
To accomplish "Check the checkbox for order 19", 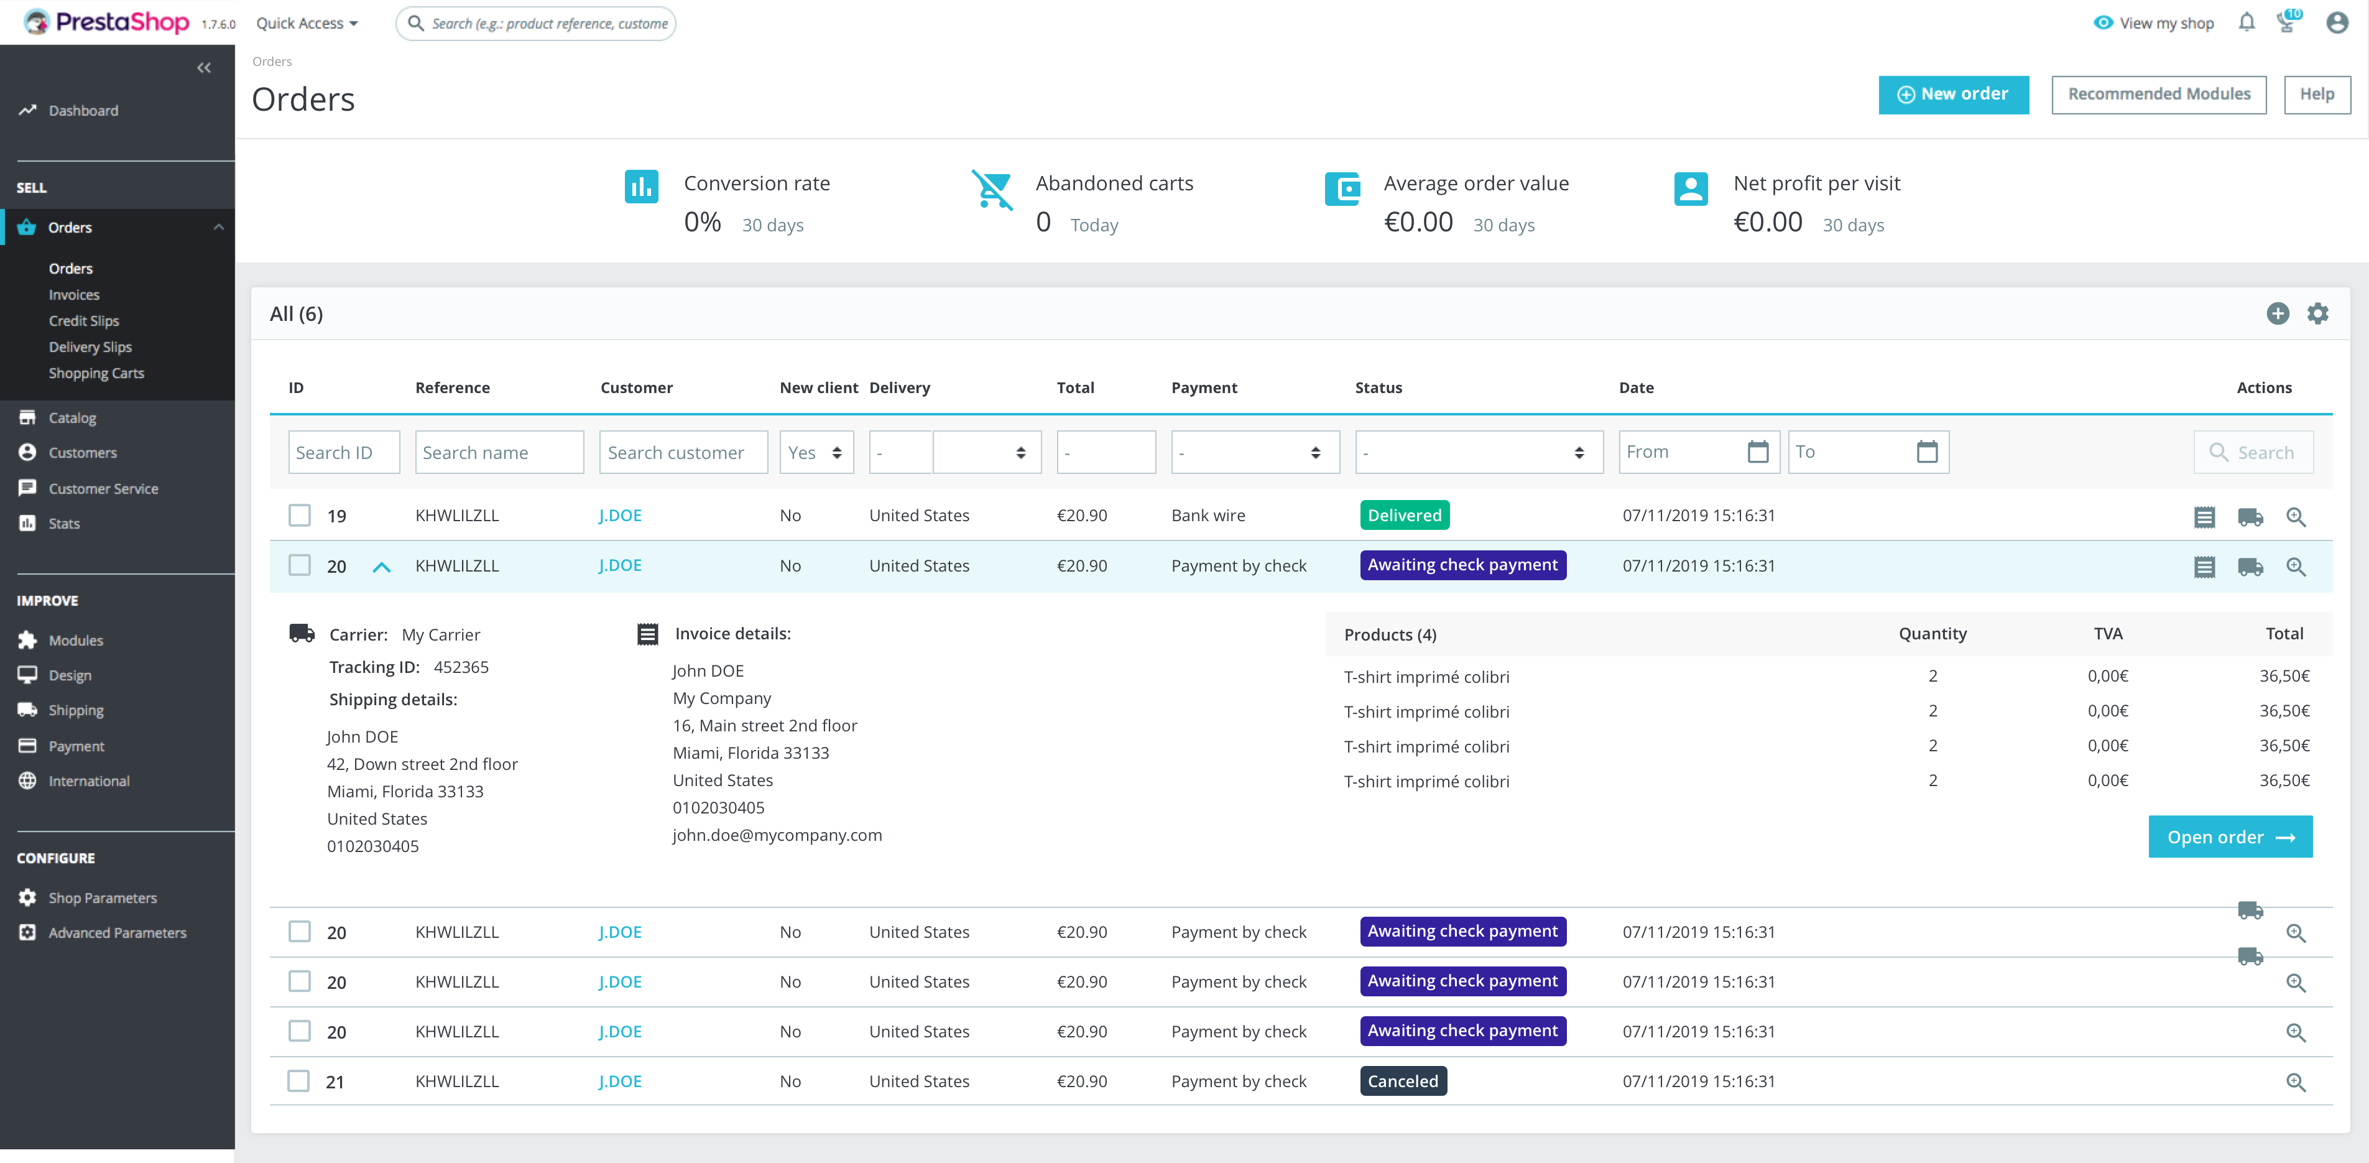I will tap(300, 515).
